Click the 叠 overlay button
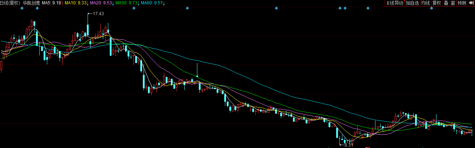Image resolution: width=475 pixels, height=148 pixels. [x=446, y=3]
